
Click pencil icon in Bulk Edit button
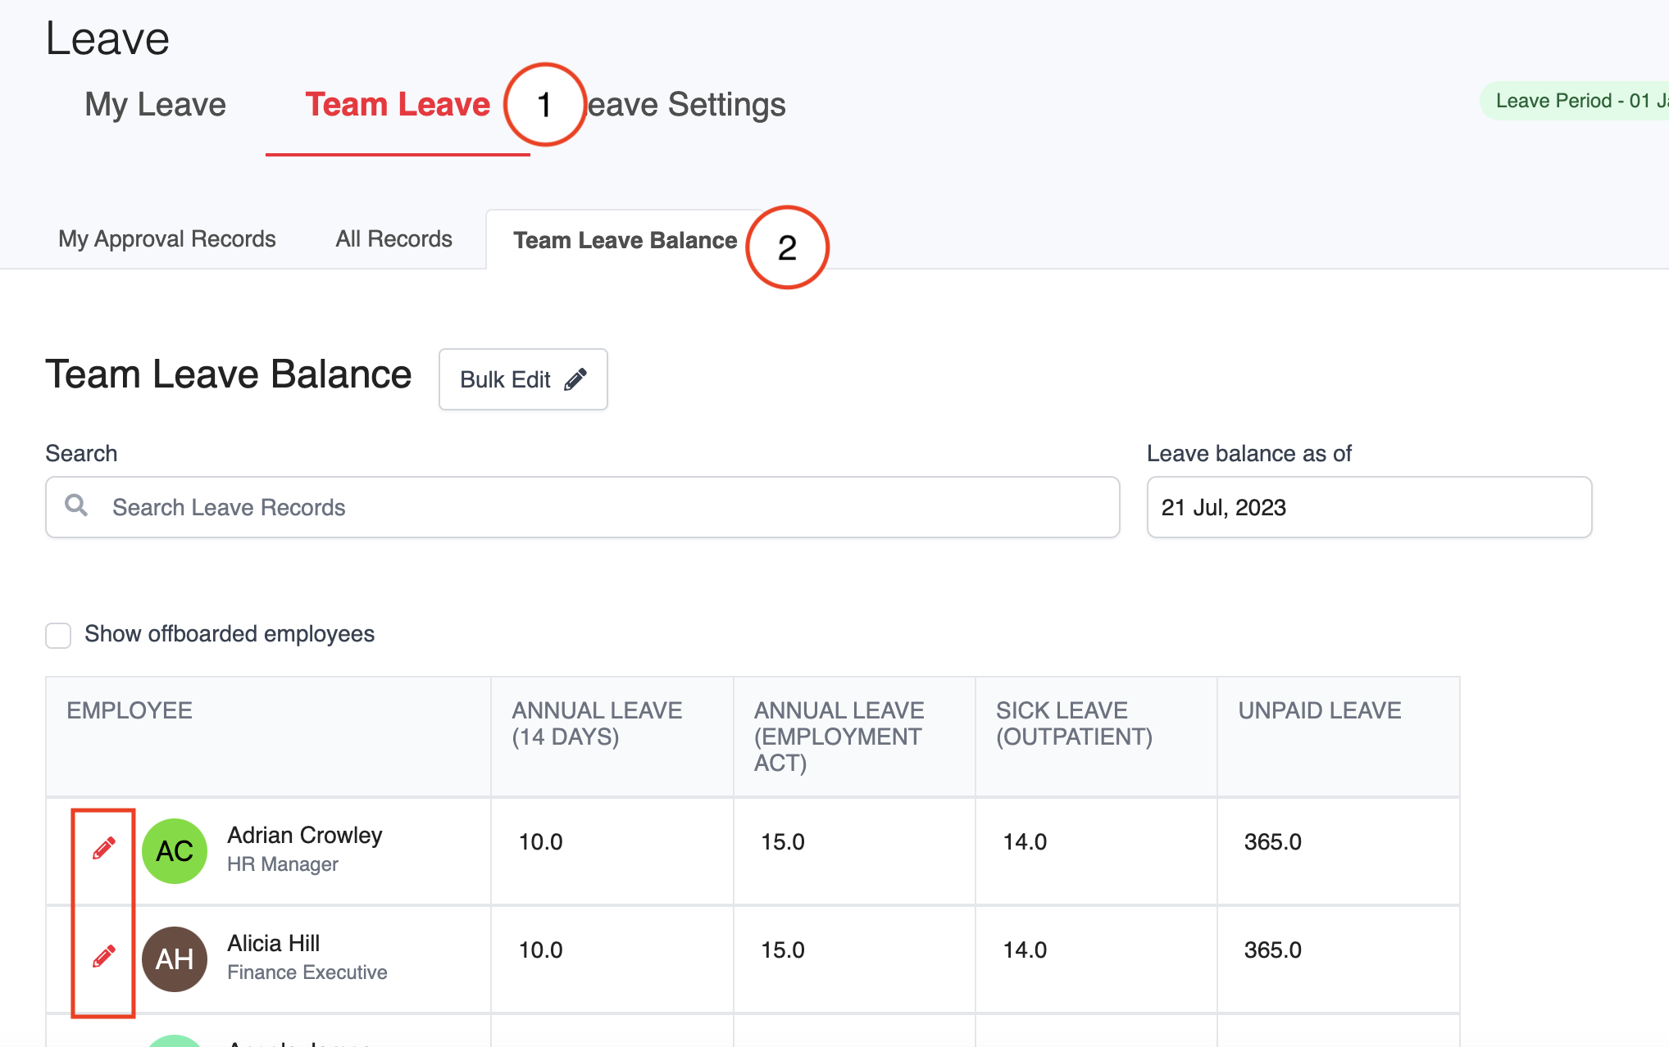click(575, 379)
